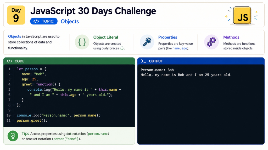
Task: Click the curly braces Object Literal icon
Action: click(82, 42)
